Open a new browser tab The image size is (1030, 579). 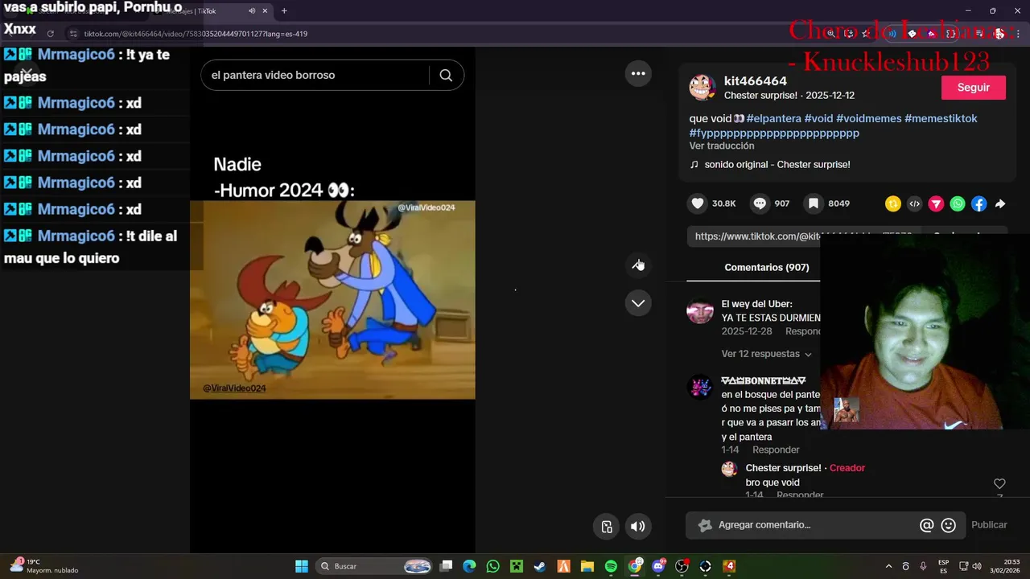(x=284, y=10)
